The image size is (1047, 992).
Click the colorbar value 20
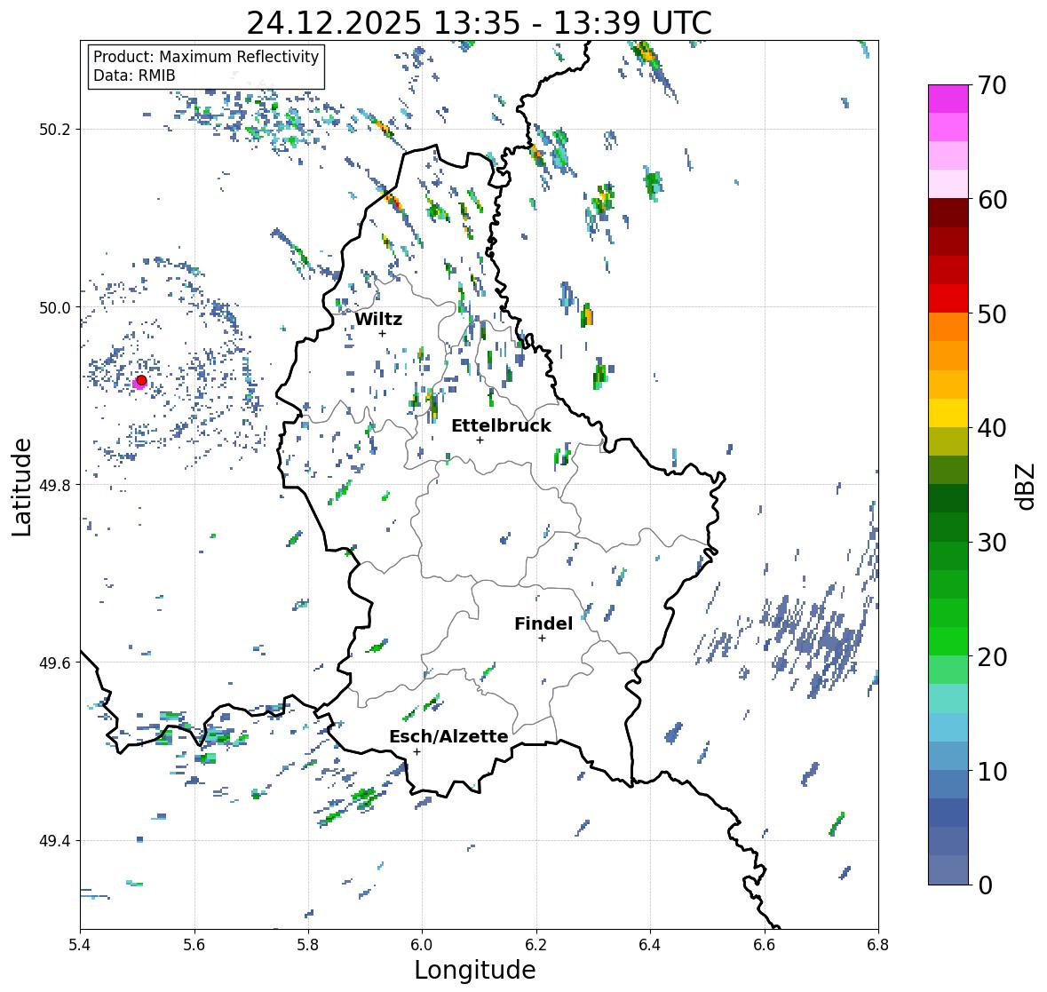point(992,656)
